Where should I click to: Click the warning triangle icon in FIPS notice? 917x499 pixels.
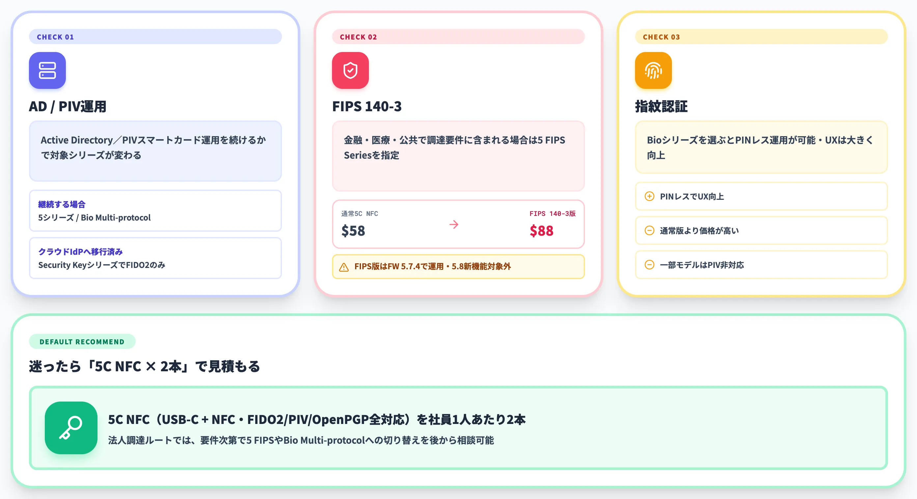click(x=344, y=267)
